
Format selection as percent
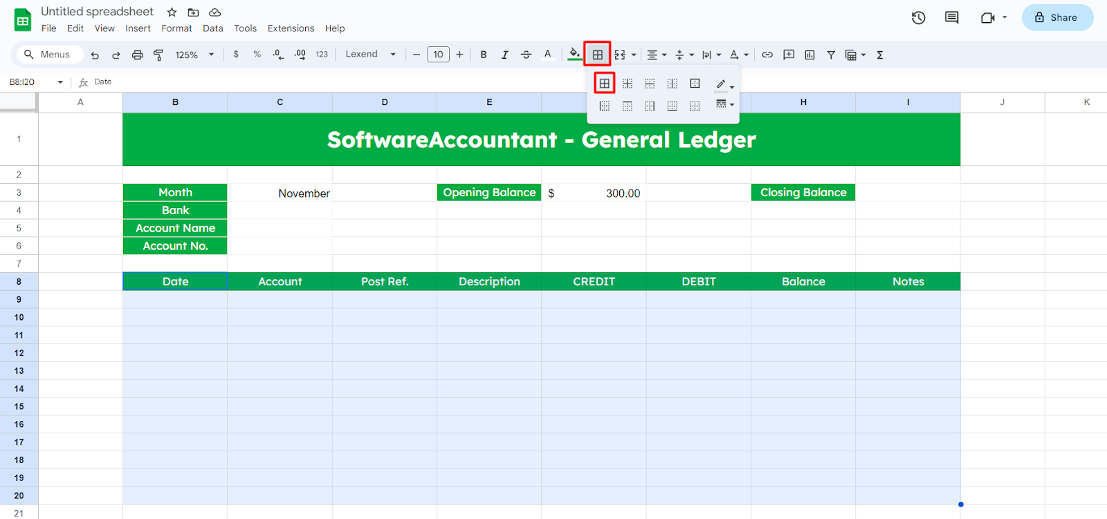[x=257, y=54]
